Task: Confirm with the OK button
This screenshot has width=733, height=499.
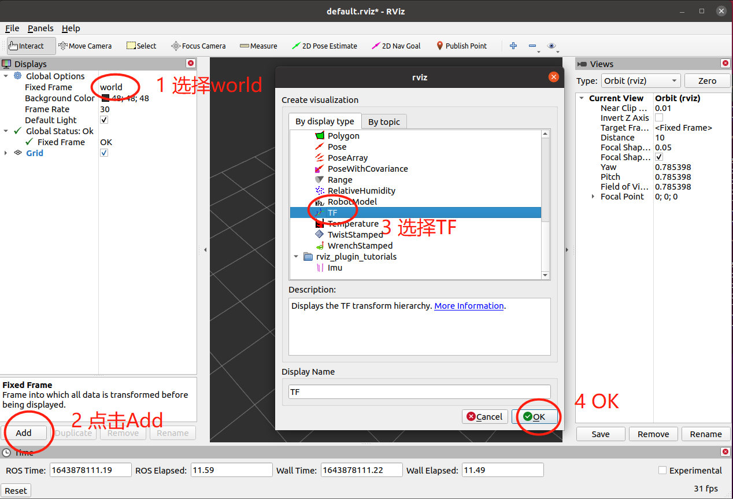Action: (x=534, y=417)
